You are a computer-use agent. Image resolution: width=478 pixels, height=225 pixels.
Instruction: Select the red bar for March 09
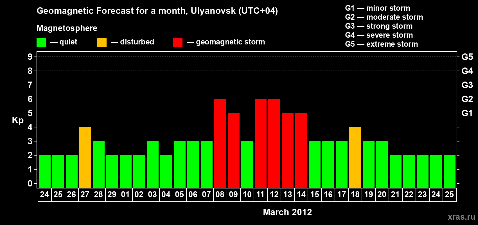click(x=234, y=150)
